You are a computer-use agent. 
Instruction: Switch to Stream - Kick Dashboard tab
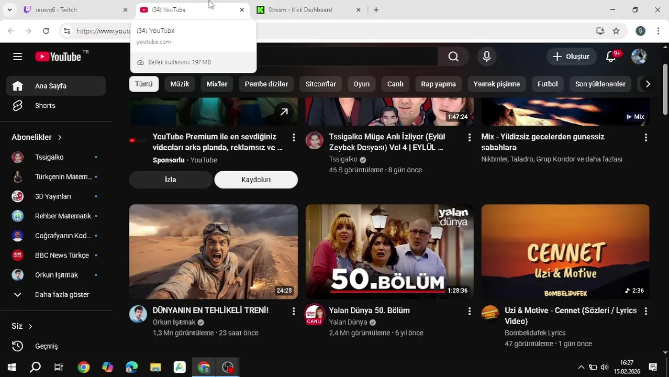309,10
